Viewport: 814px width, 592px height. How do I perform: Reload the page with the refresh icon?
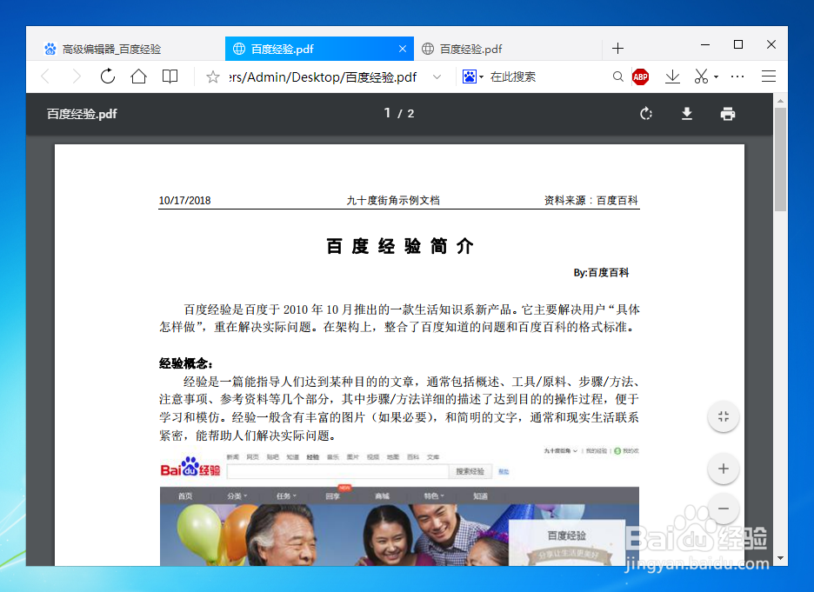tap(108, 76)
